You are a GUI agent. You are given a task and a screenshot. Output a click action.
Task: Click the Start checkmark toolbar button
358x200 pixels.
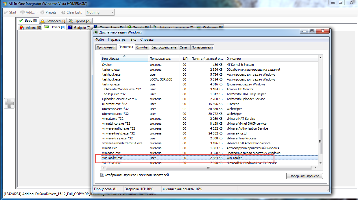pyautogui.click(x=10, y=12)
